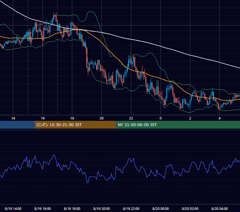Image resolution: width=240 pixels, height=212 pixels.
Task: Click the 8/19 22:00 date label
Action: click(x=131, y=208)
